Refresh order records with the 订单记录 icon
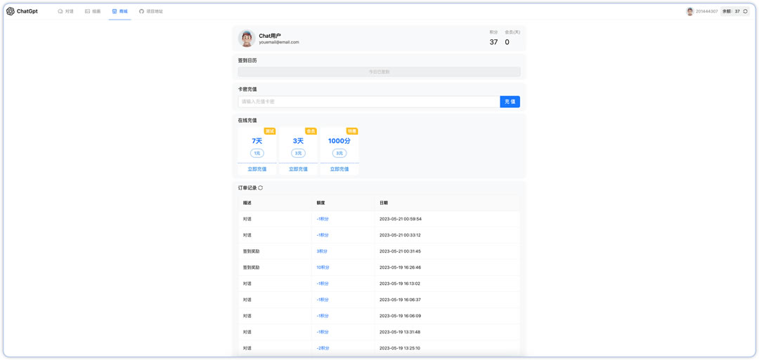Viewport: 759px width, 360px height. 261,188
